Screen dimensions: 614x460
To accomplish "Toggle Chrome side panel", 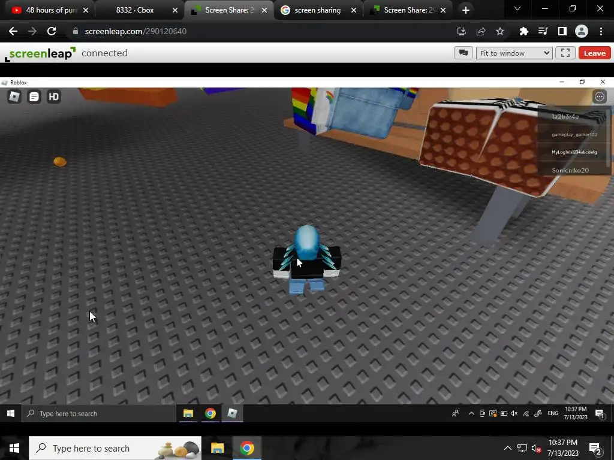I will (562, 31).
